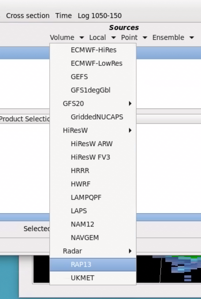Select HRRR model source
201x299 pixels.
coord(93,171)
